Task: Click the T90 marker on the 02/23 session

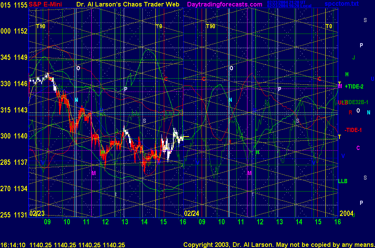Action: pos(40,26)
